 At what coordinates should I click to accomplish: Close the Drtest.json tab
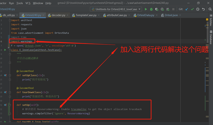[x=180, y=15]
